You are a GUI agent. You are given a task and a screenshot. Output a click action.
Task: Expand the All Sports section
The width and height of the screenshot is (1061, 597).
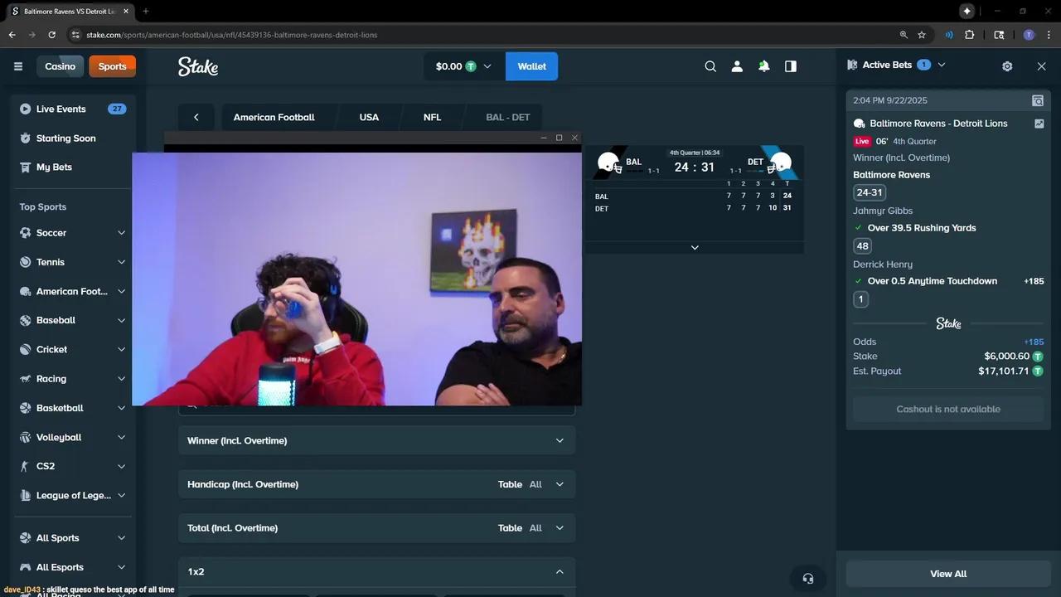[121, 538]
